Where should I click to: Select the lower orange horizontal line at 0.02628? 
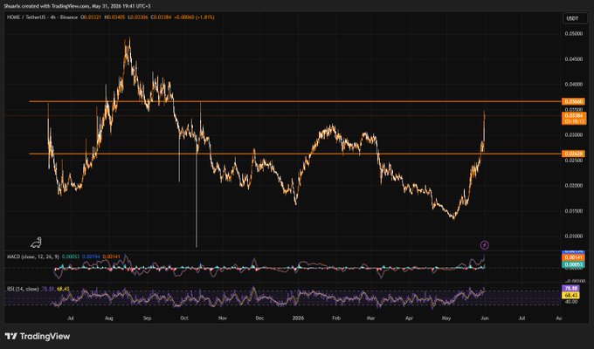coord(295,154)
